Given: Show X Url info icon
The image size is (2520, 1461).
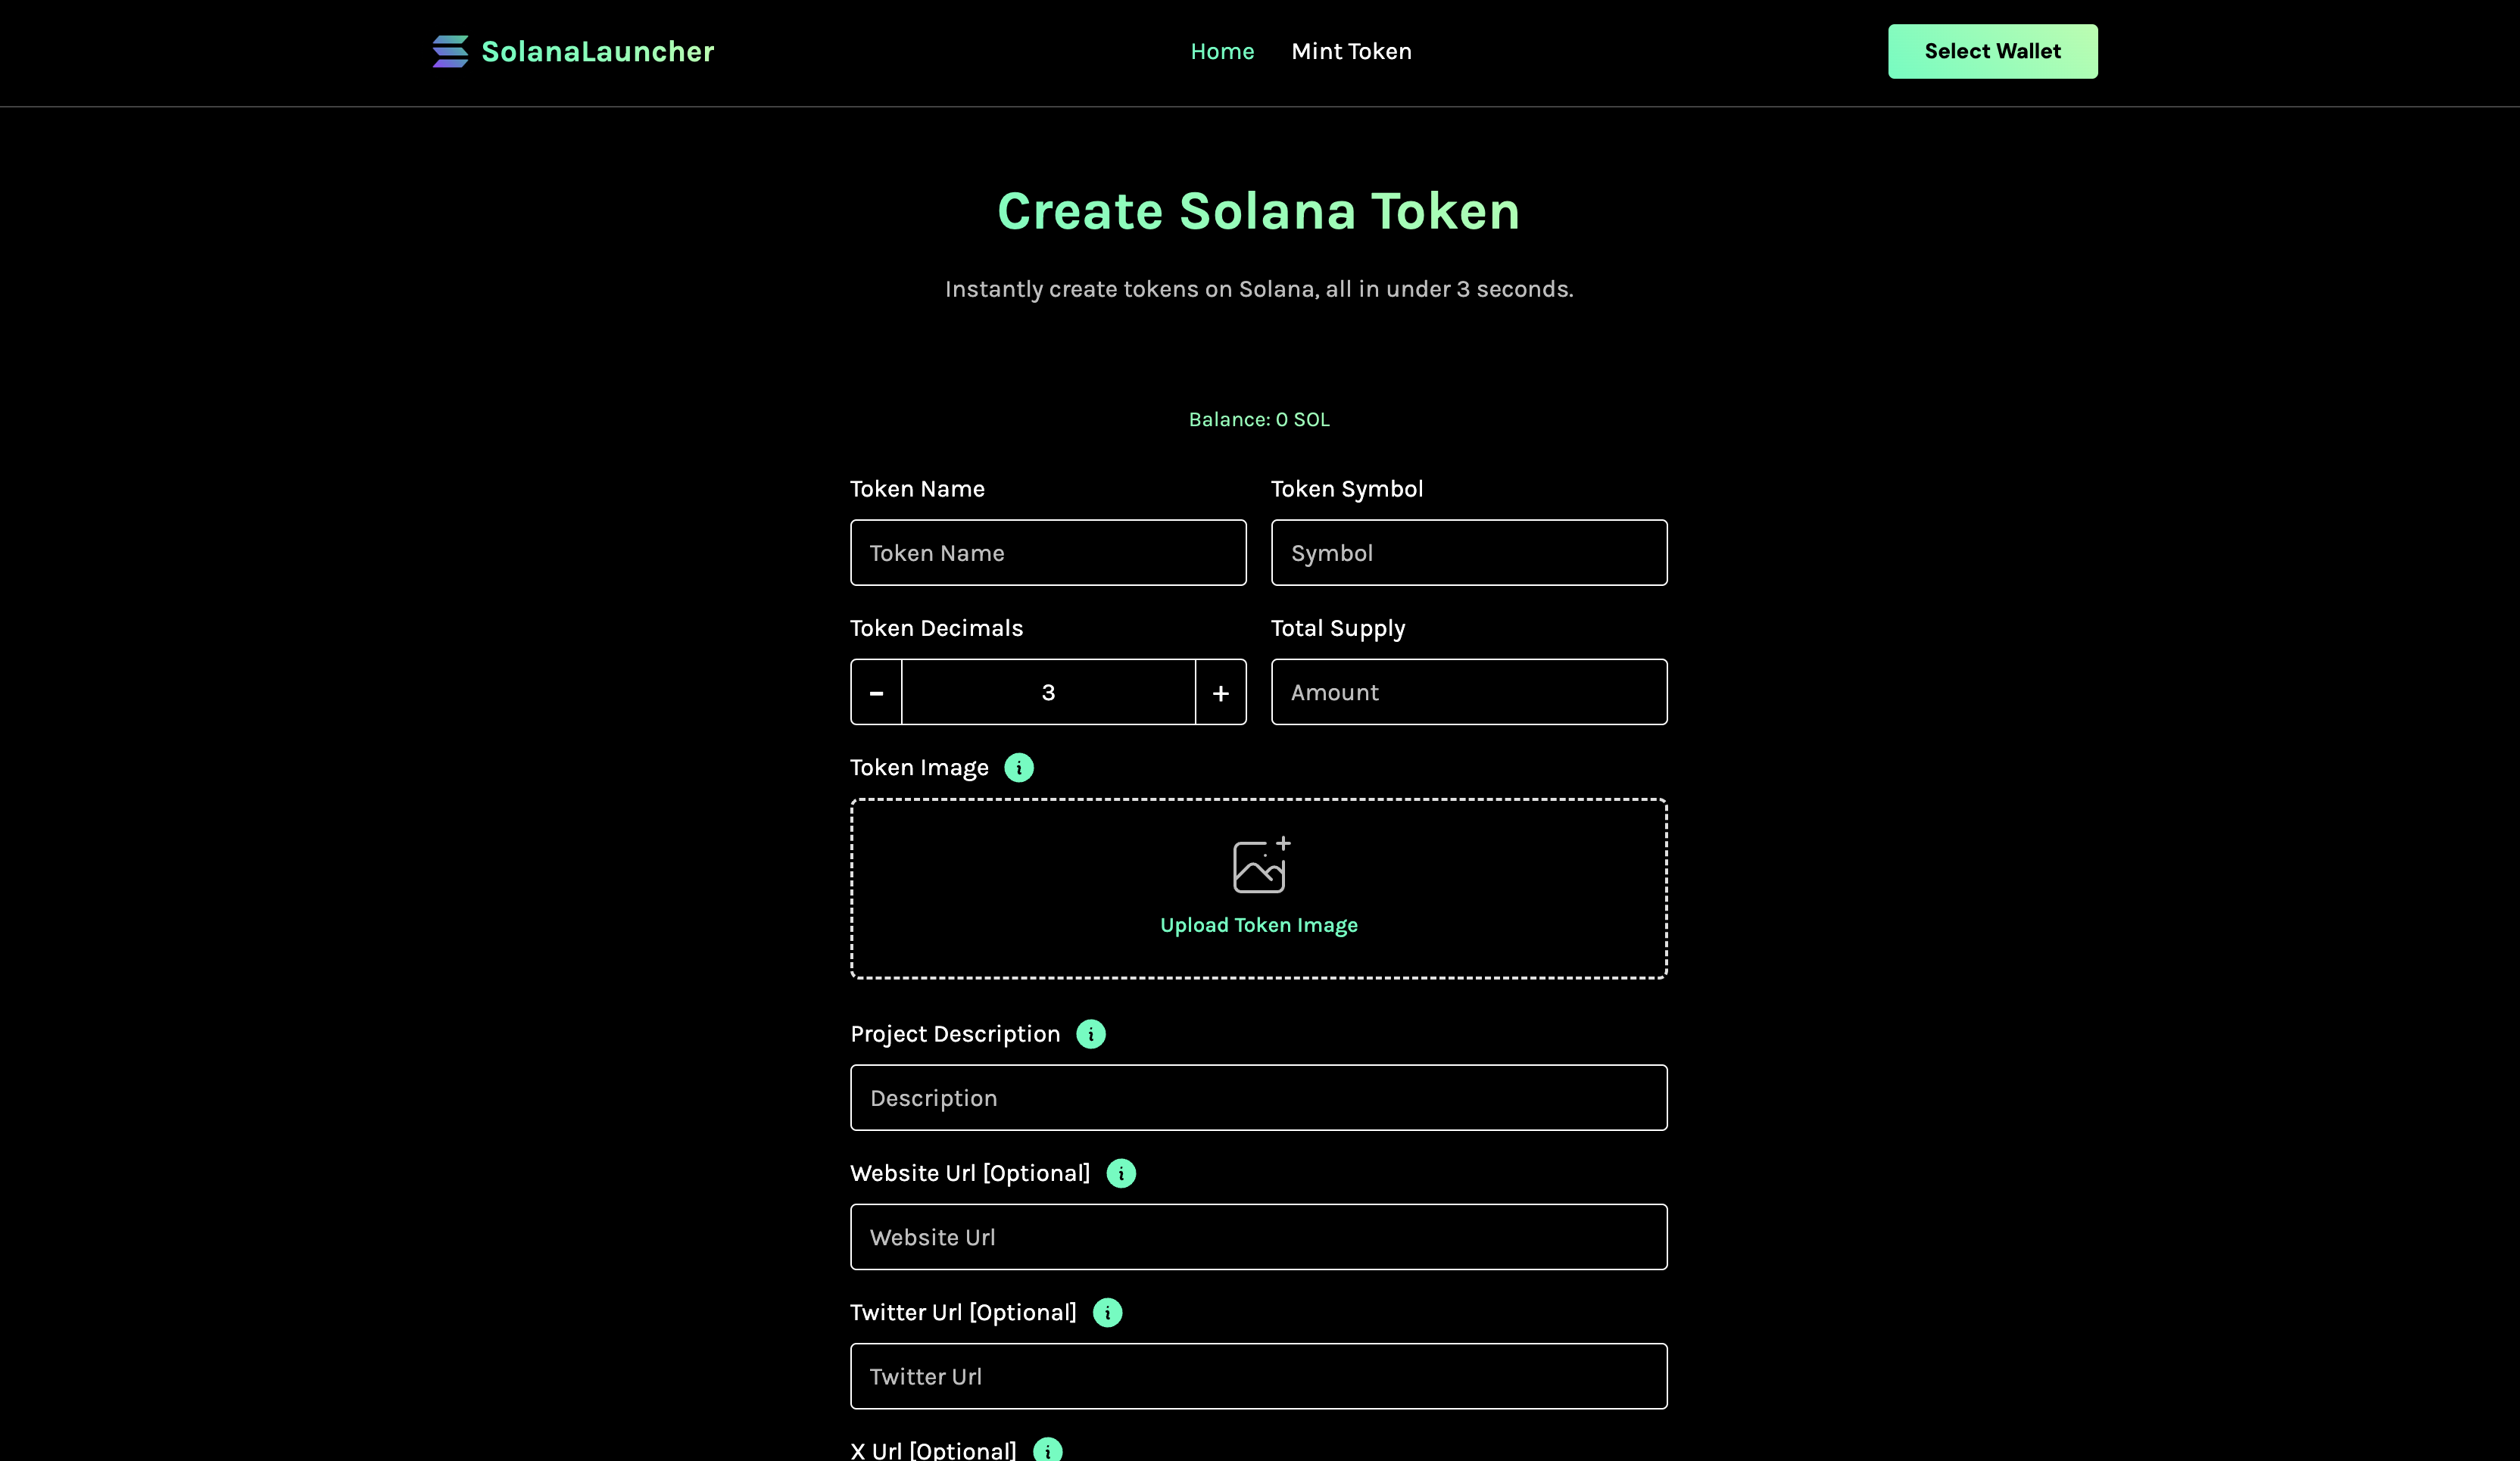Looking at the screenshot, I should coord(1047,1450).
